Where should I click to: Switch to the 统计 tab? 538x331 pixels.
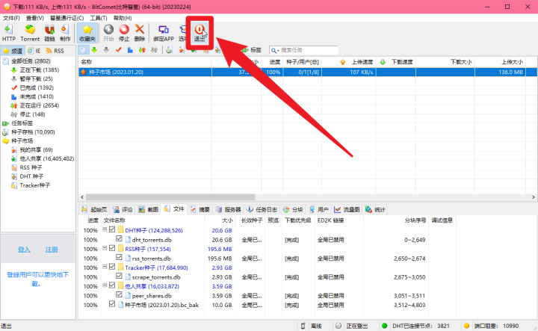pos(375,209)
